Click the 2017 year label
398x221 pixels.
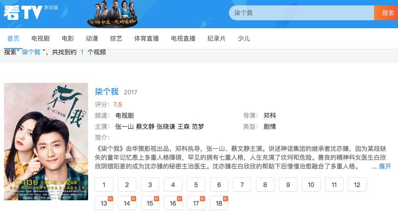[x=131, y=92]
